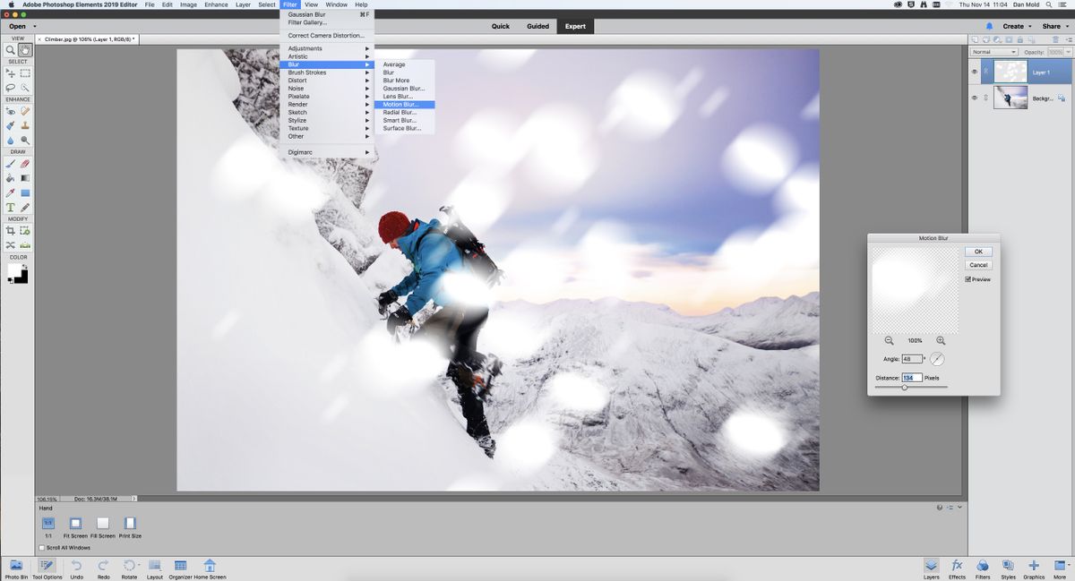
Task: Open the Effects panel
Action: coord(957,569)
